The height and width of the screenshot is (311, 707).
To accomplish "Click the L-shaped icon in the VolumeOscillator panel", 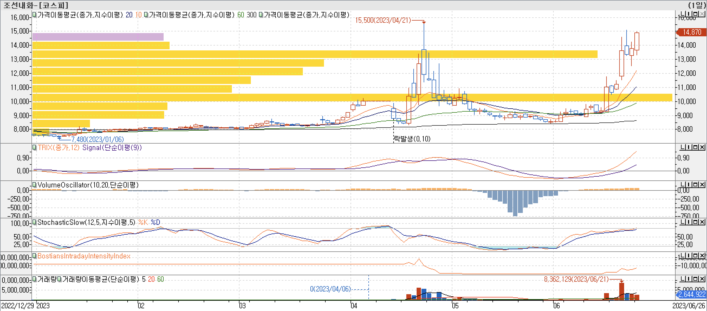I will [682, 184].
